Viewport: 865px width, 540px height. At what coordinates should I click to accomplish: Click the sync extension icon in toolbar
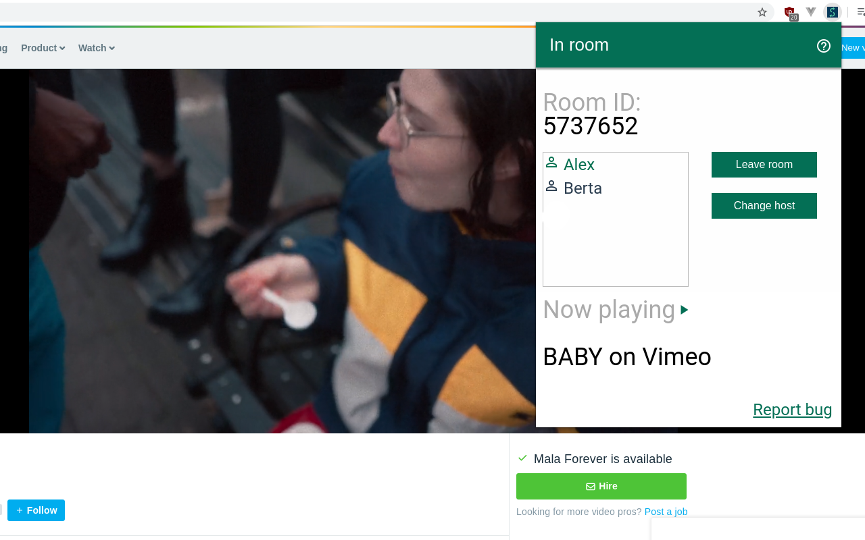pyautogui.click(x=833, y=12)
